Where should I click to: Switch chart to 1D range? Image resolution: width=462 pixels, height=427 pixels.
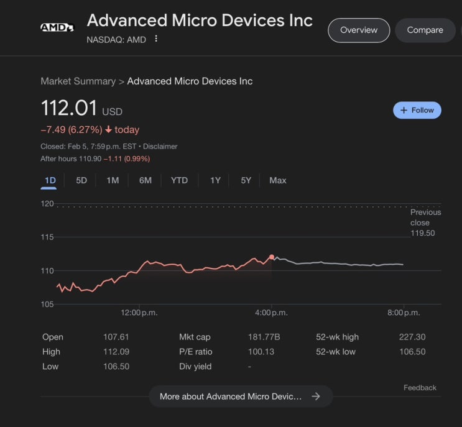click(x=50, y=180)
